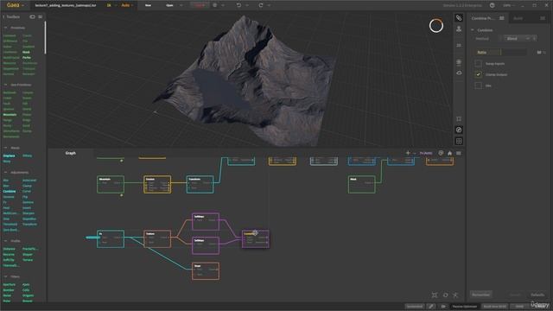Enable the Swap Inputs checkbox
Screen dimensions: 553x311
(x=478, y=63)
